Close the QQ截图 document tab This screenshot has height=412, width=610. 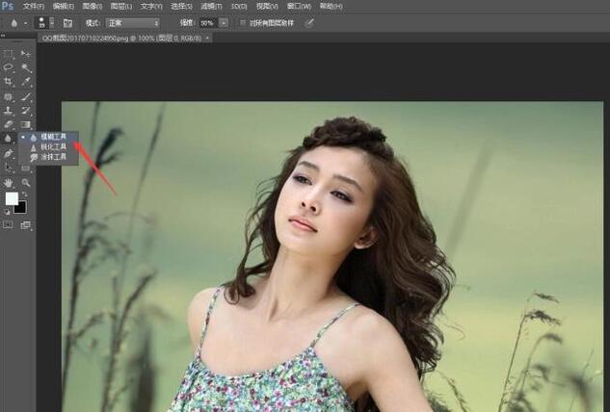click(208, 39)
